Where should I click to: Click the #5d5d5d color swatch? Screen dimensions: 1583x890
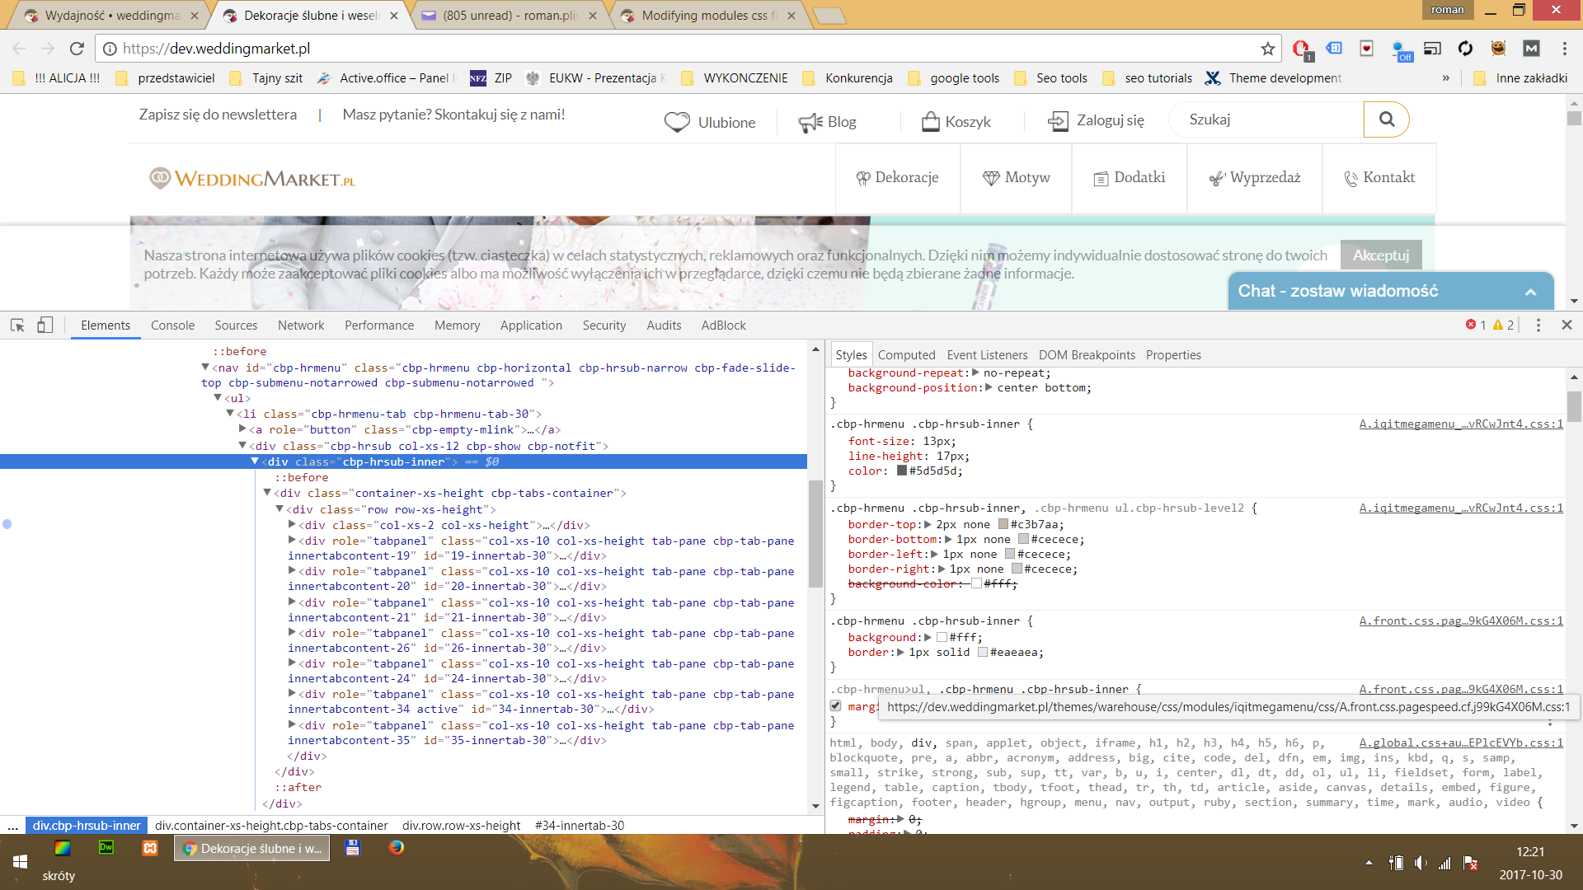(902, 471)
